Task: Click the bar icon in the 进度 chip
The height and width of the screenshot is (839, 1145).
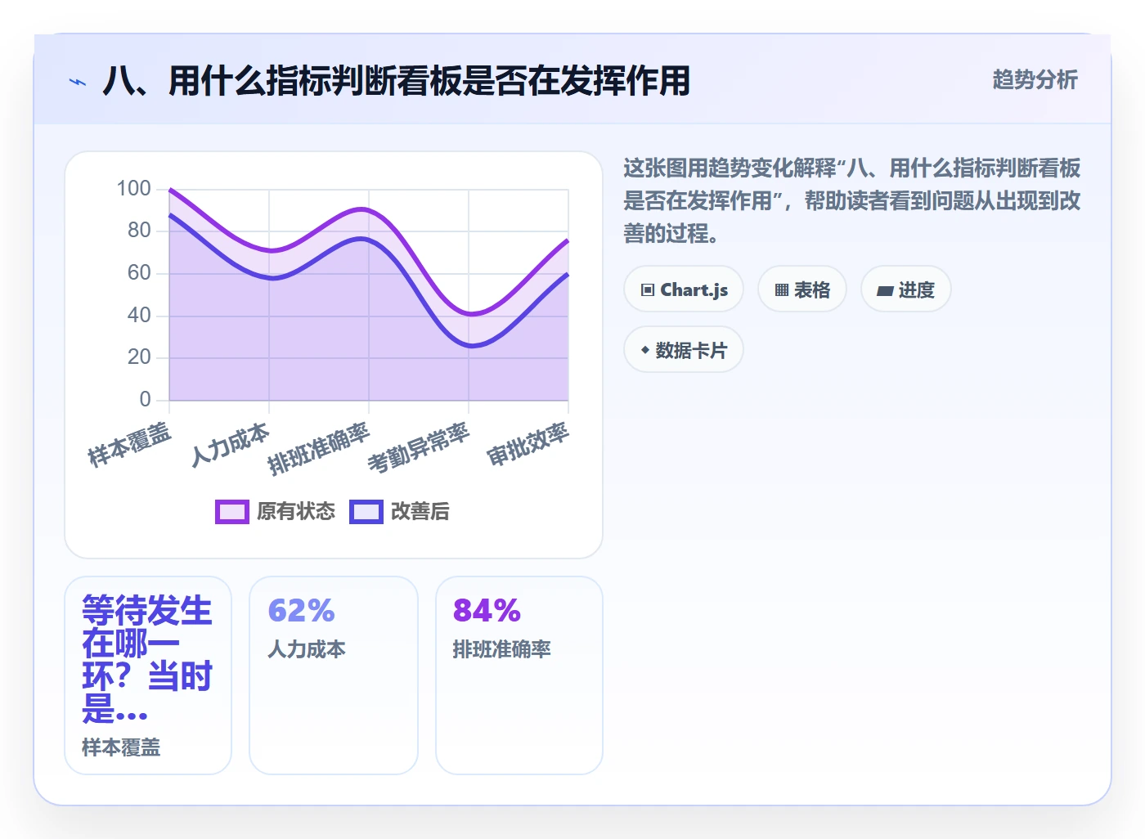Action: 885,290
